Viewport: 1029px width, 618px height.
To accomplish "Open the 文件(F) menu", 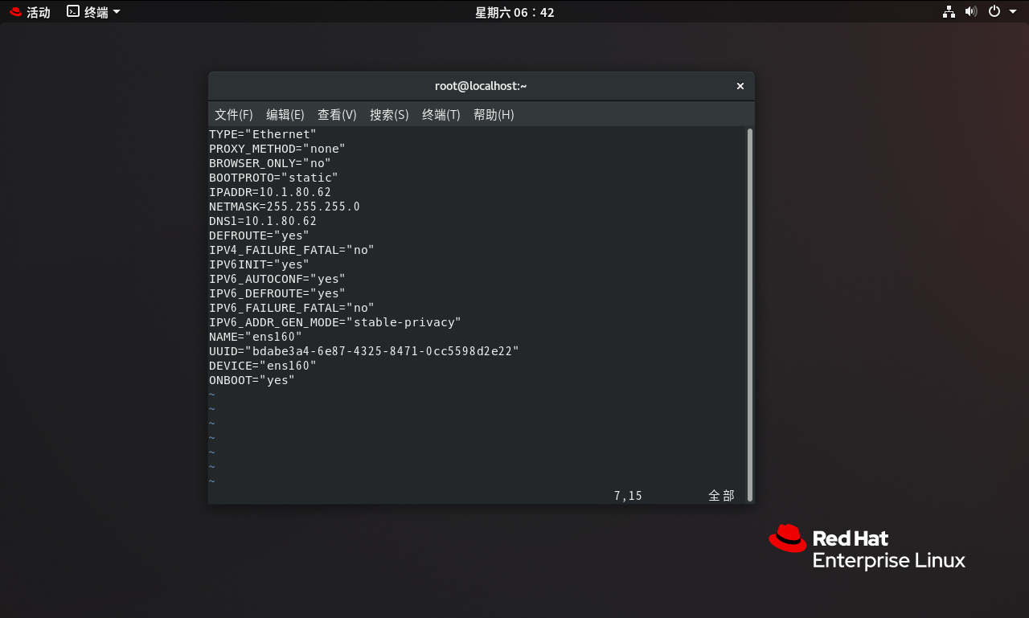I will coord(234,115).
